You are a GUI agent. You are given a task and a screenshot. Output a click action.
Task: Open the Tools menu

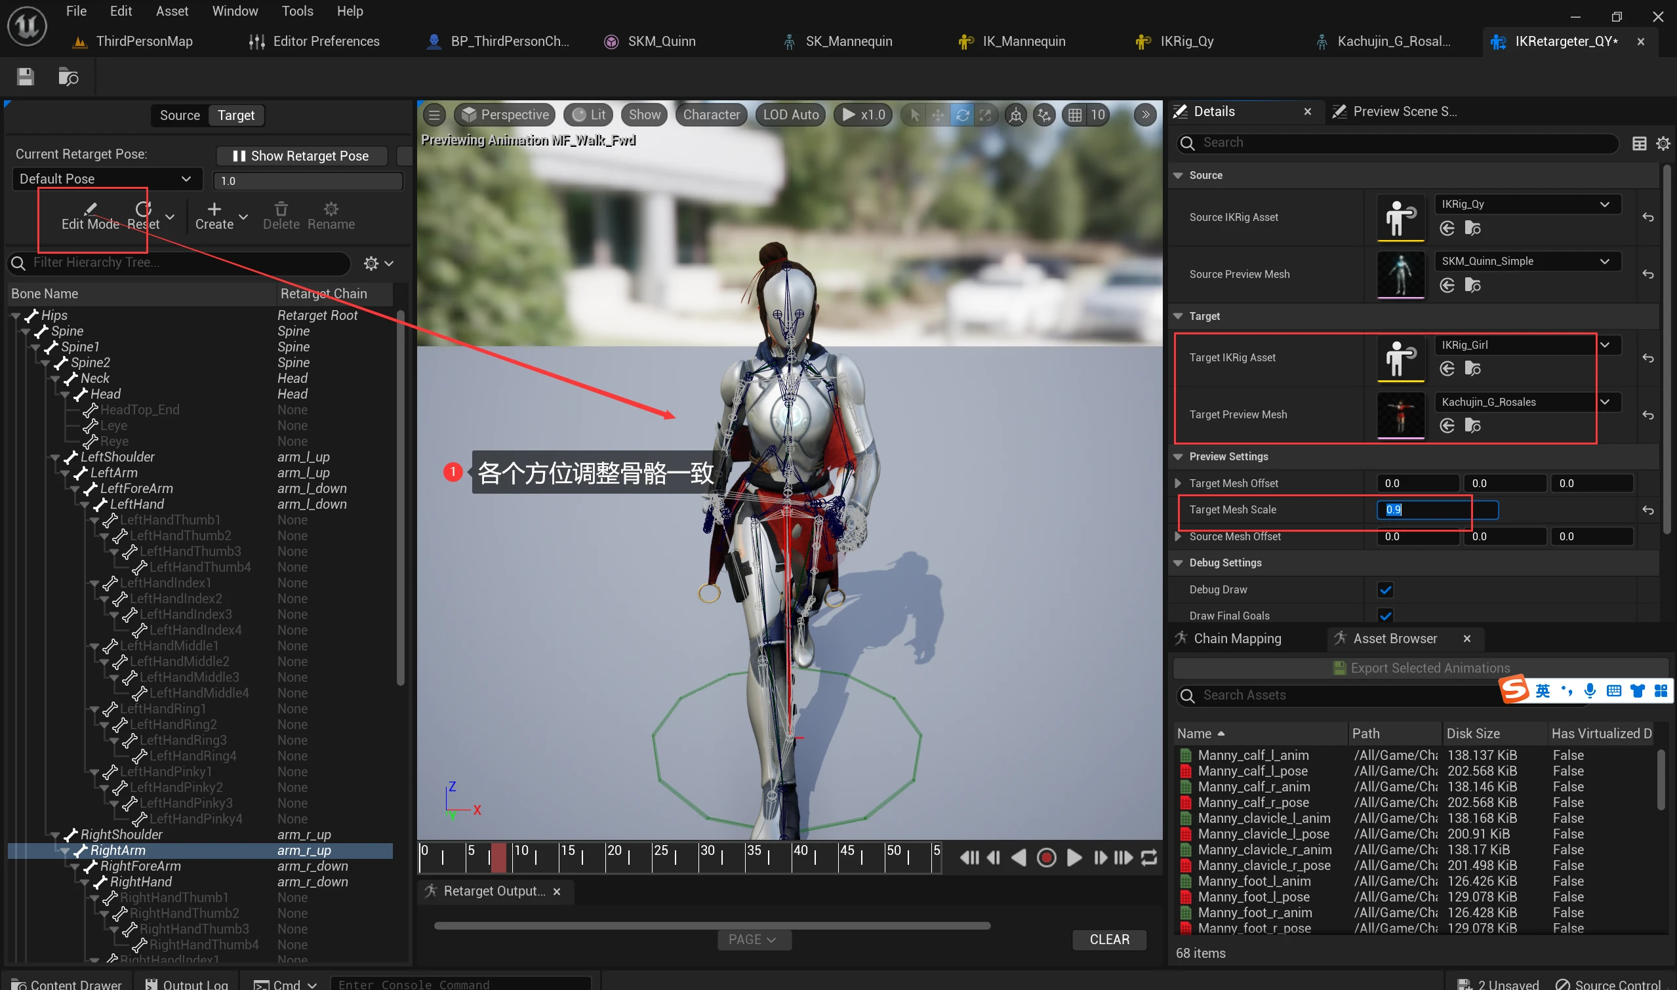(297, 10)
